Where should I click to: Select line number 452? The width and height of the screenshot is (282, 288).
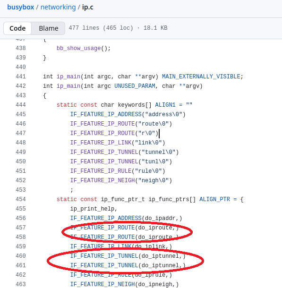21,180
